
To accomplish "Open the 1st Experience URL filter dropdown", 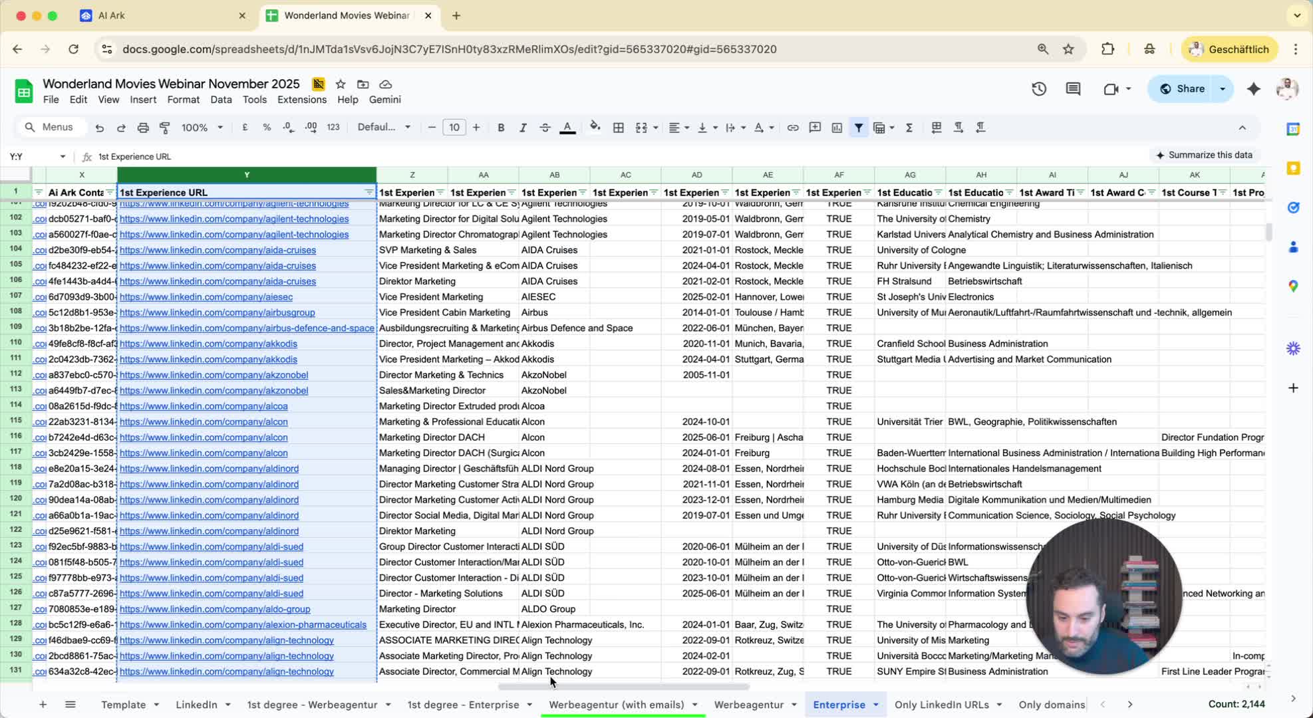I will click(x=368, y=193).
